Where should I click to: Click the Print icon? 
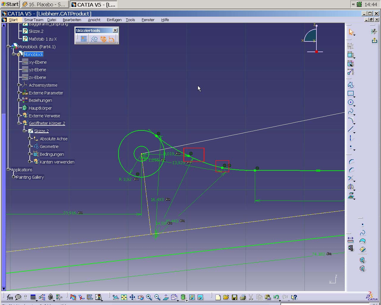tap(243, 297)
